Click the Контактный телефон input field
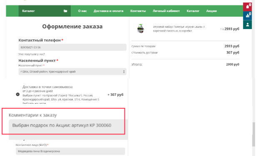The height and width of the screenshot is (156, 258). pyautogui.click(x=72, y=47)
